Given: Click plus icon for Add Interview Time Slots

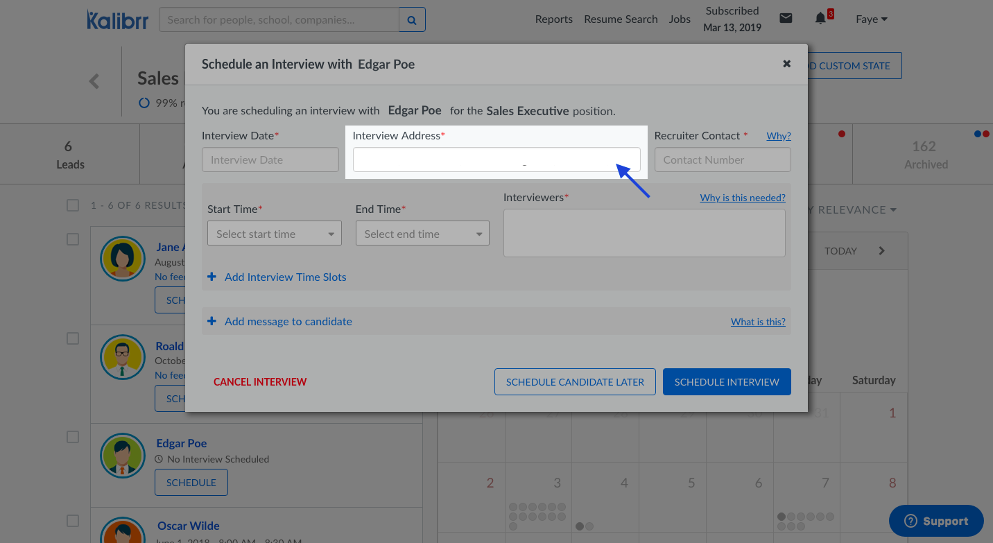Looking at the screenshot, I should coord(212,277).
